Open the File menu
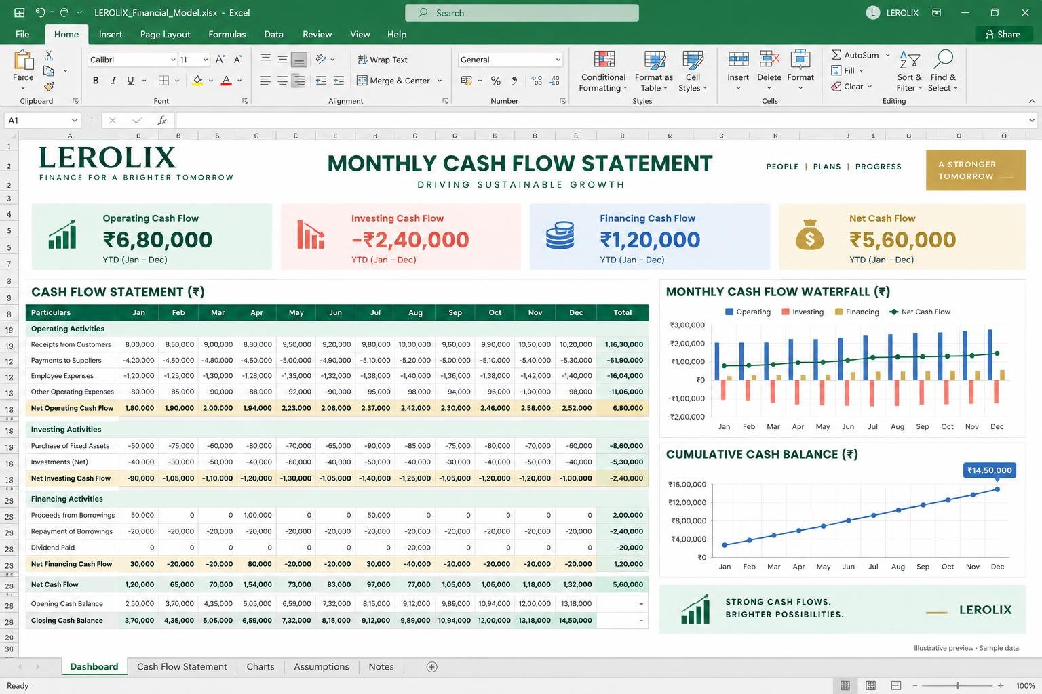 [22, 35]
